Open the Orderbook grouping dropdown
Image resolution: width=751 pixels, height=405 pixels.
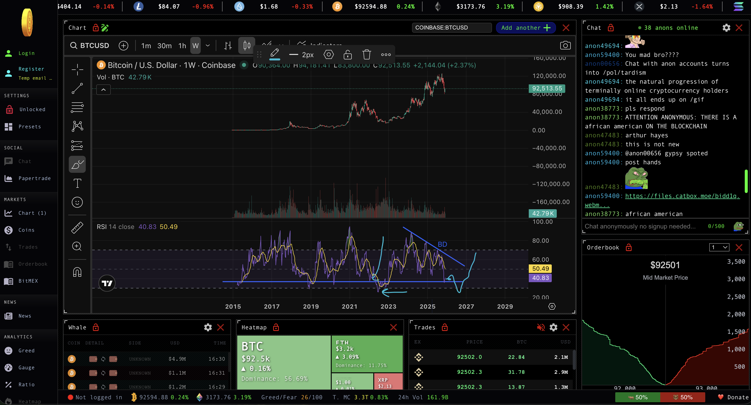coord(719,247)
